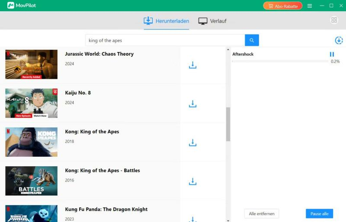Open the hamburger menu
Viewport: 346px width, 222px height.
point(310,6)
